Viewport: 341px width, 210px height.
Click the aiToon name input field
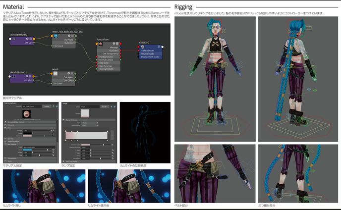pyautogui.click(x=32, y=106)
